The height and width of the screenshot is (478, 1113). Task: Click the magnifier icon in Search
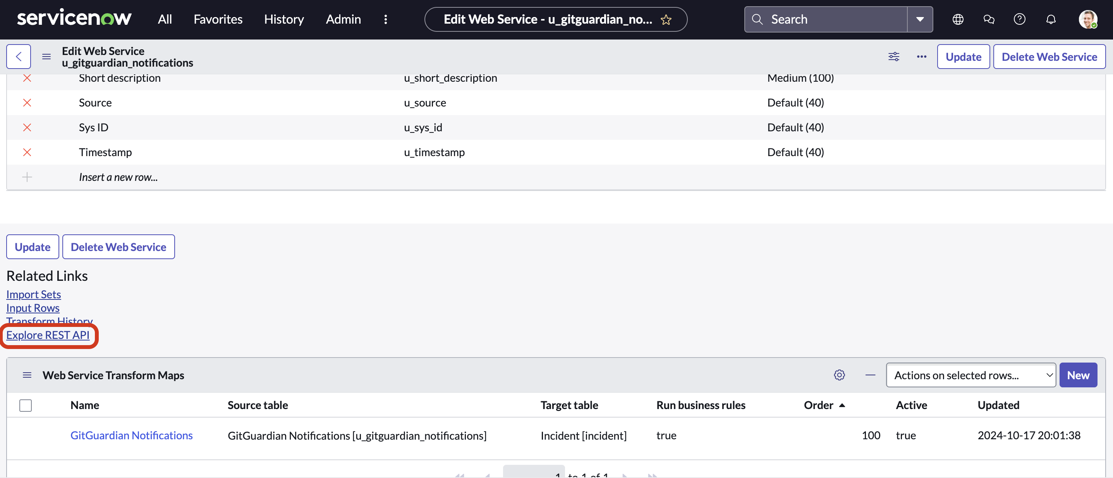click(x=757, y=19)
